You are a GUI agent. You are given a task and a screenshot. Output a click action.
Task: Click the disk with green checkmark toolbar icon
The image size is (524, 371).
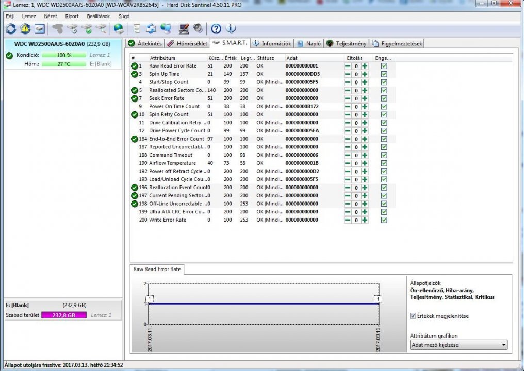pyautogui.click(x=86, y=29)
